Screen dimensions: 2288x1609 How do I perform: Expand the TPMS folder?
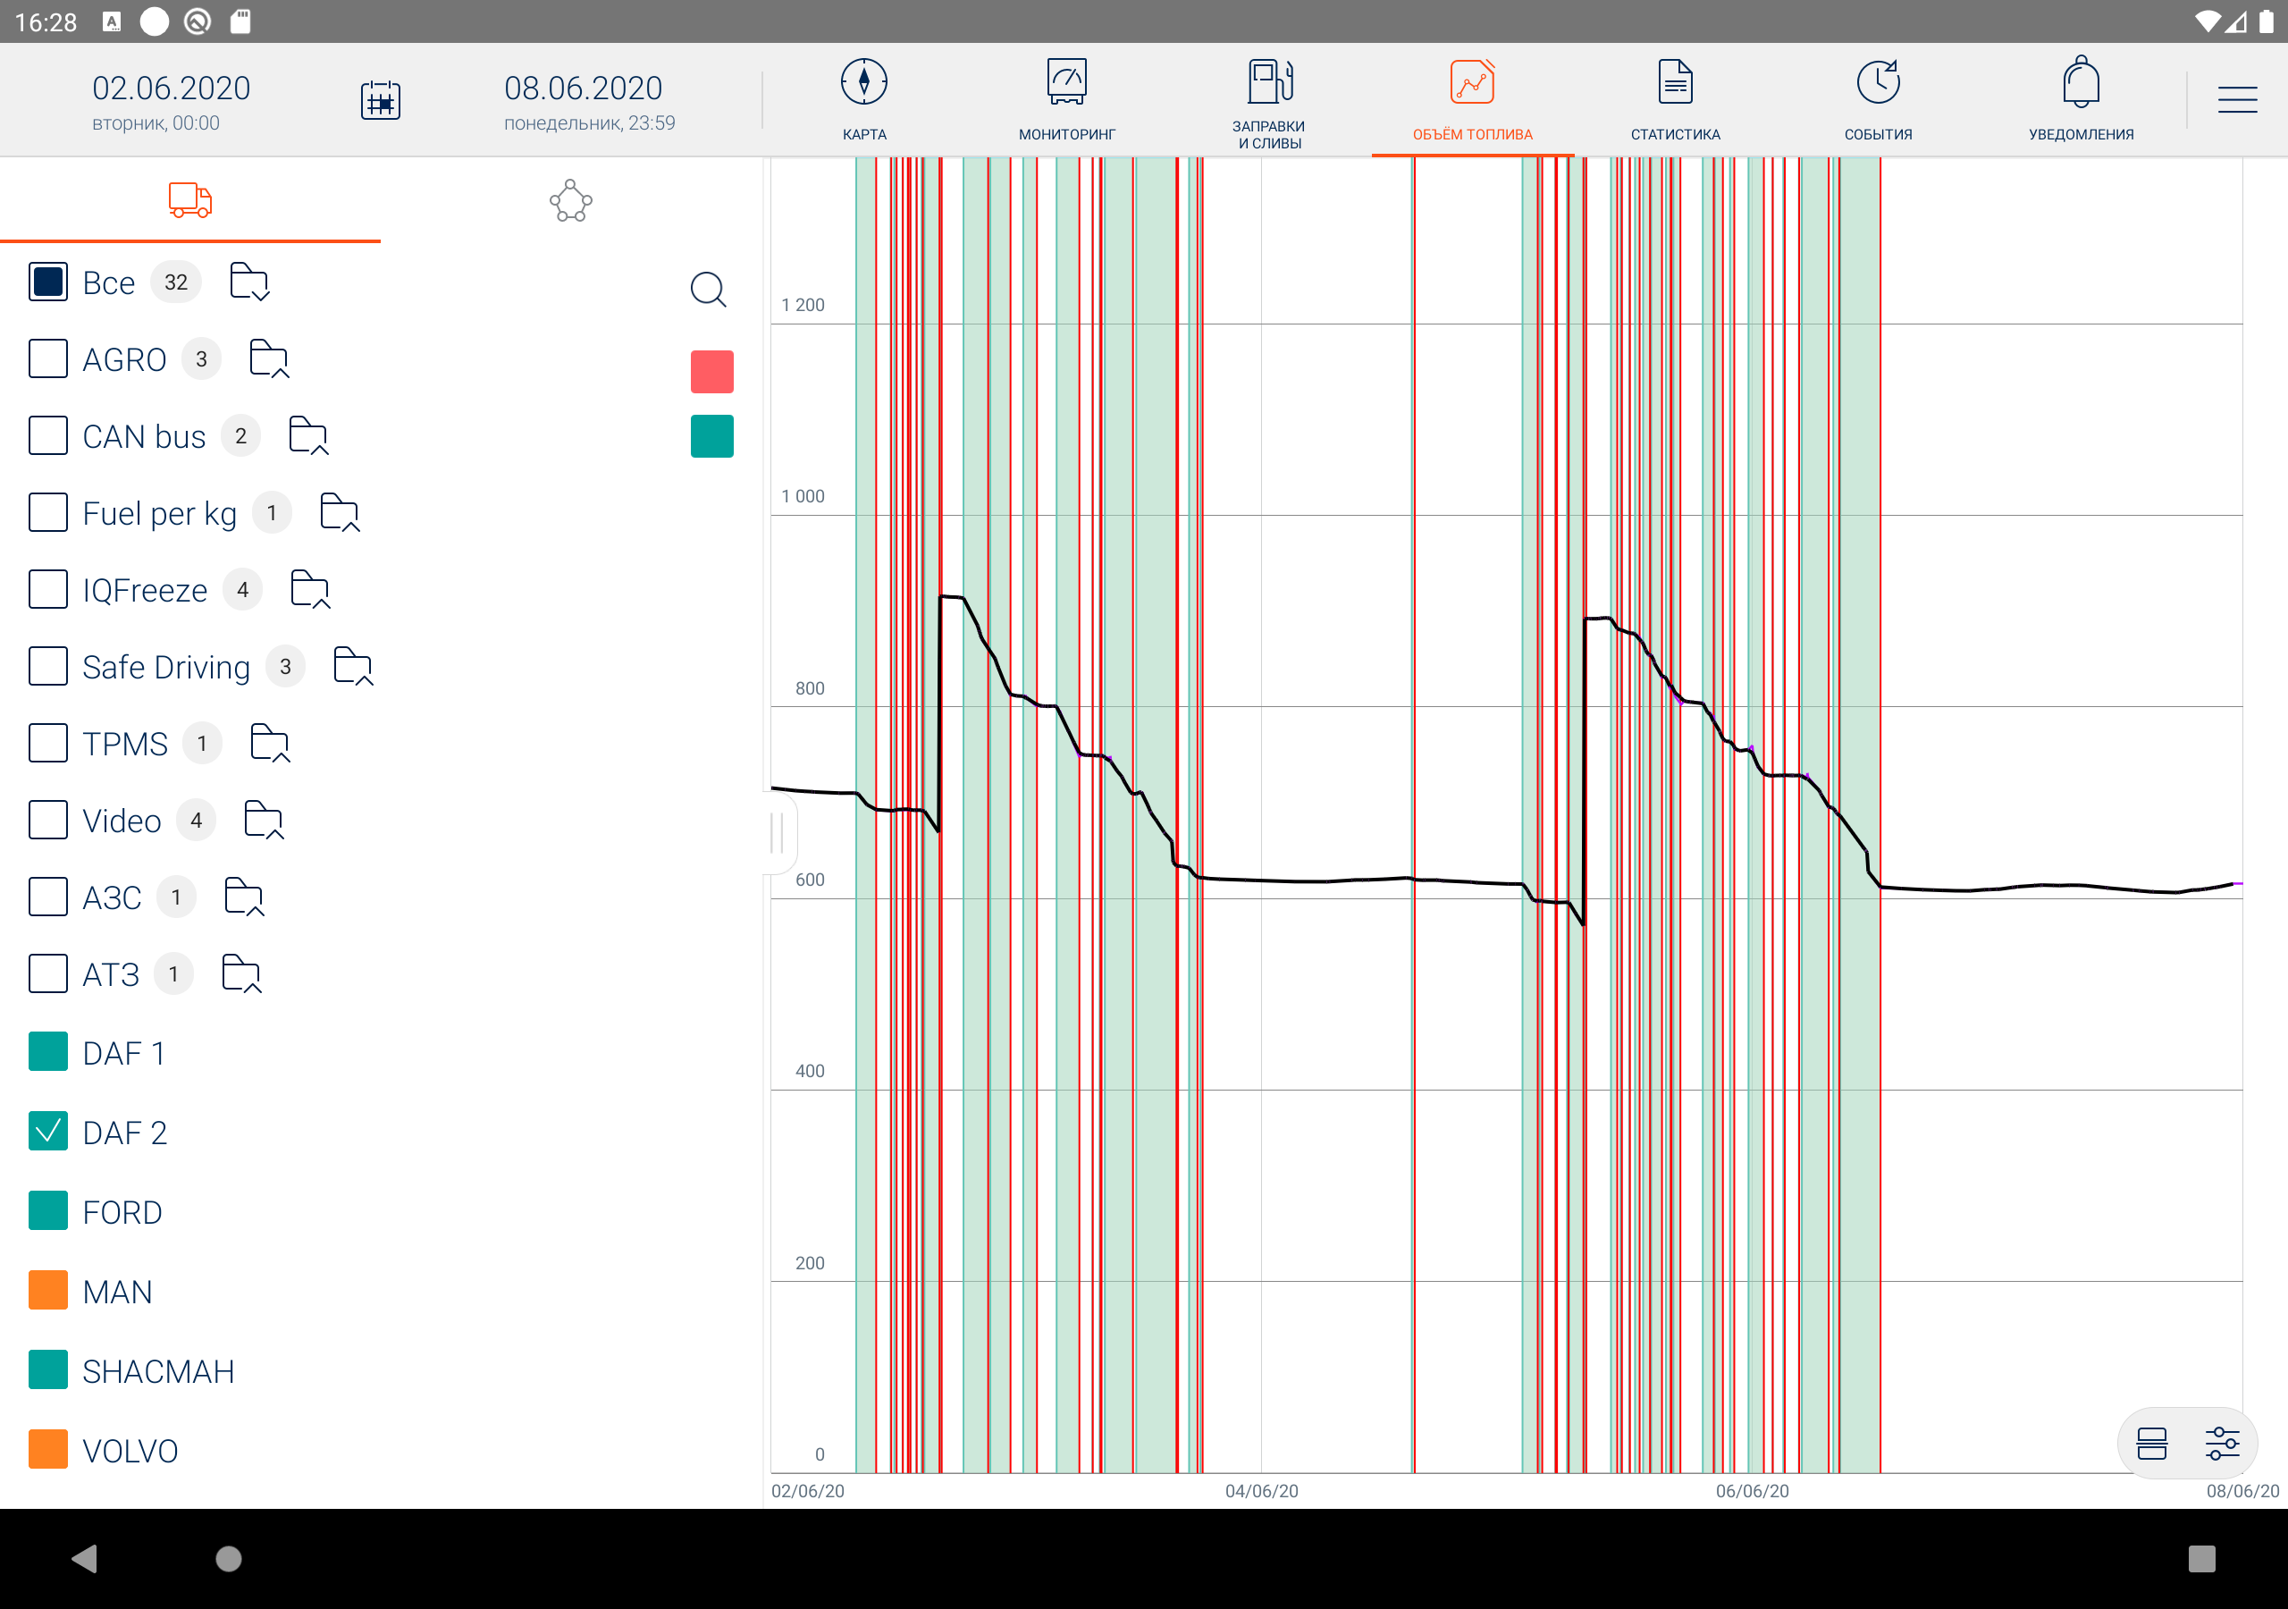tap(270, 743)
